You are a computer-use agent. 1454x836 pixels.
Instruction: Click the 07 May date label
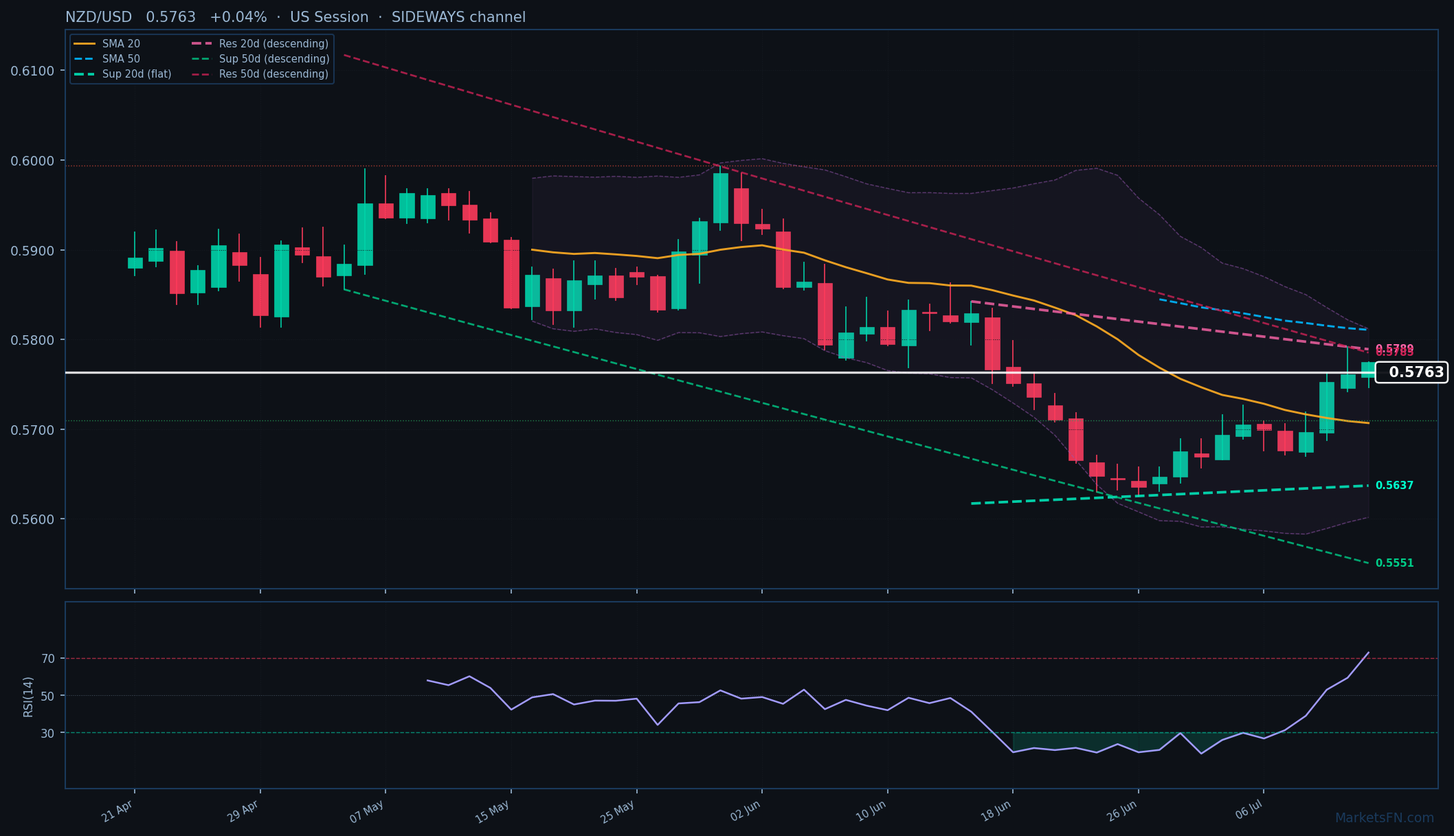pyautogui.click(x=367, y=811)
